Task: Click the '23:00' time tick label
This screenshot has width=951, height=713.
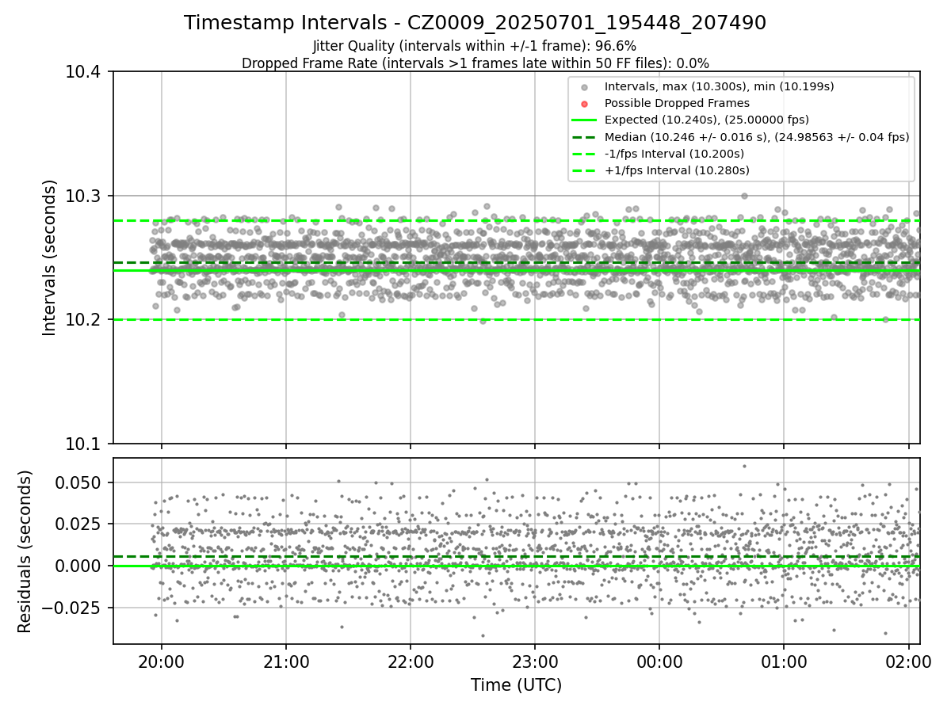Action: coord(535,661)
